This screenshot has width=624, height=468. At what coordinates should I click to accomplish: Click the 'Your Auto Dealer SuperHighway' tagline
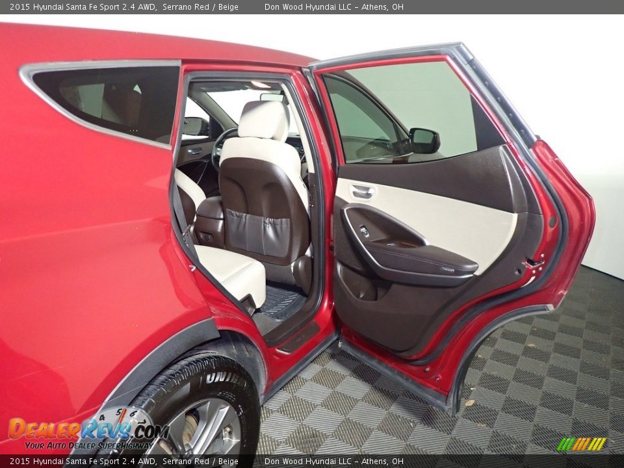(88, 445)
